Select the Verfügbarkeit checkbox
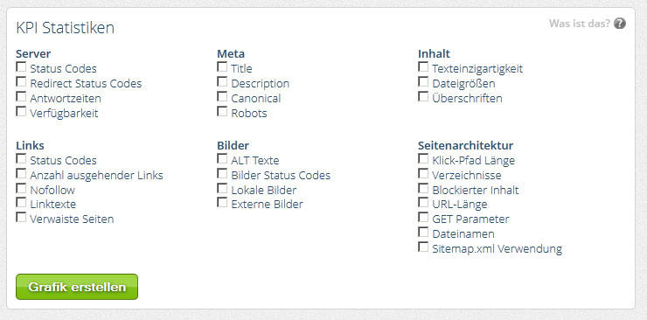Screen dimensions: 647x320 (21, 111)
